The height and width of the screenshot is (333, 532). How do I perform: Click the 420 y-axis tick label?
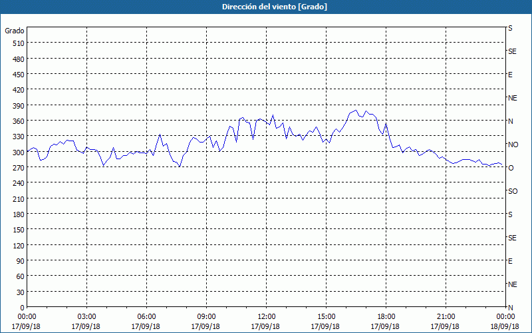click(x=19, y=90)
